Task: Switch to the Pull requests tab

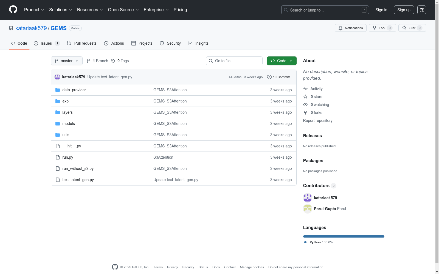Action: pyautogui.click(x=82, y=43)
